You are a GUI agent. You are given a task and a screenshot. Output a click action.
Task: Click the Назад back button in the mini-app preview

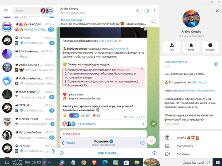coord(68,143)
